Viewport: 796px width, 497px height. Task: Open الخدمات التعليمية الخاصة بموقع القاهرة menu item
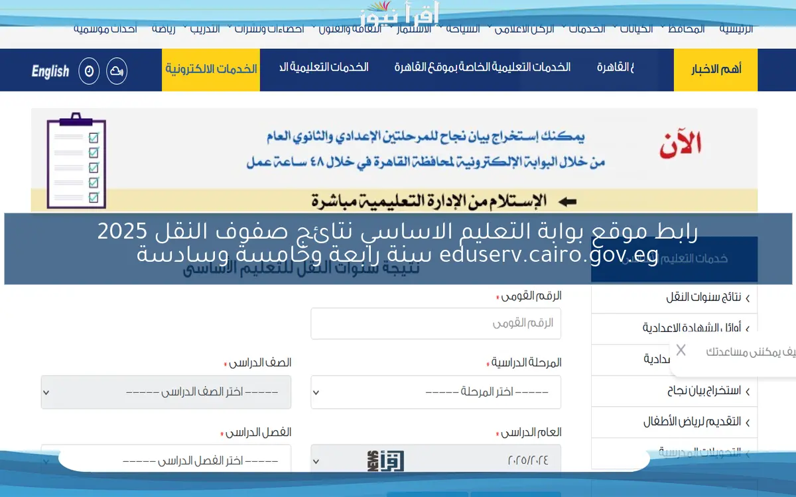(x=482, y=68)
